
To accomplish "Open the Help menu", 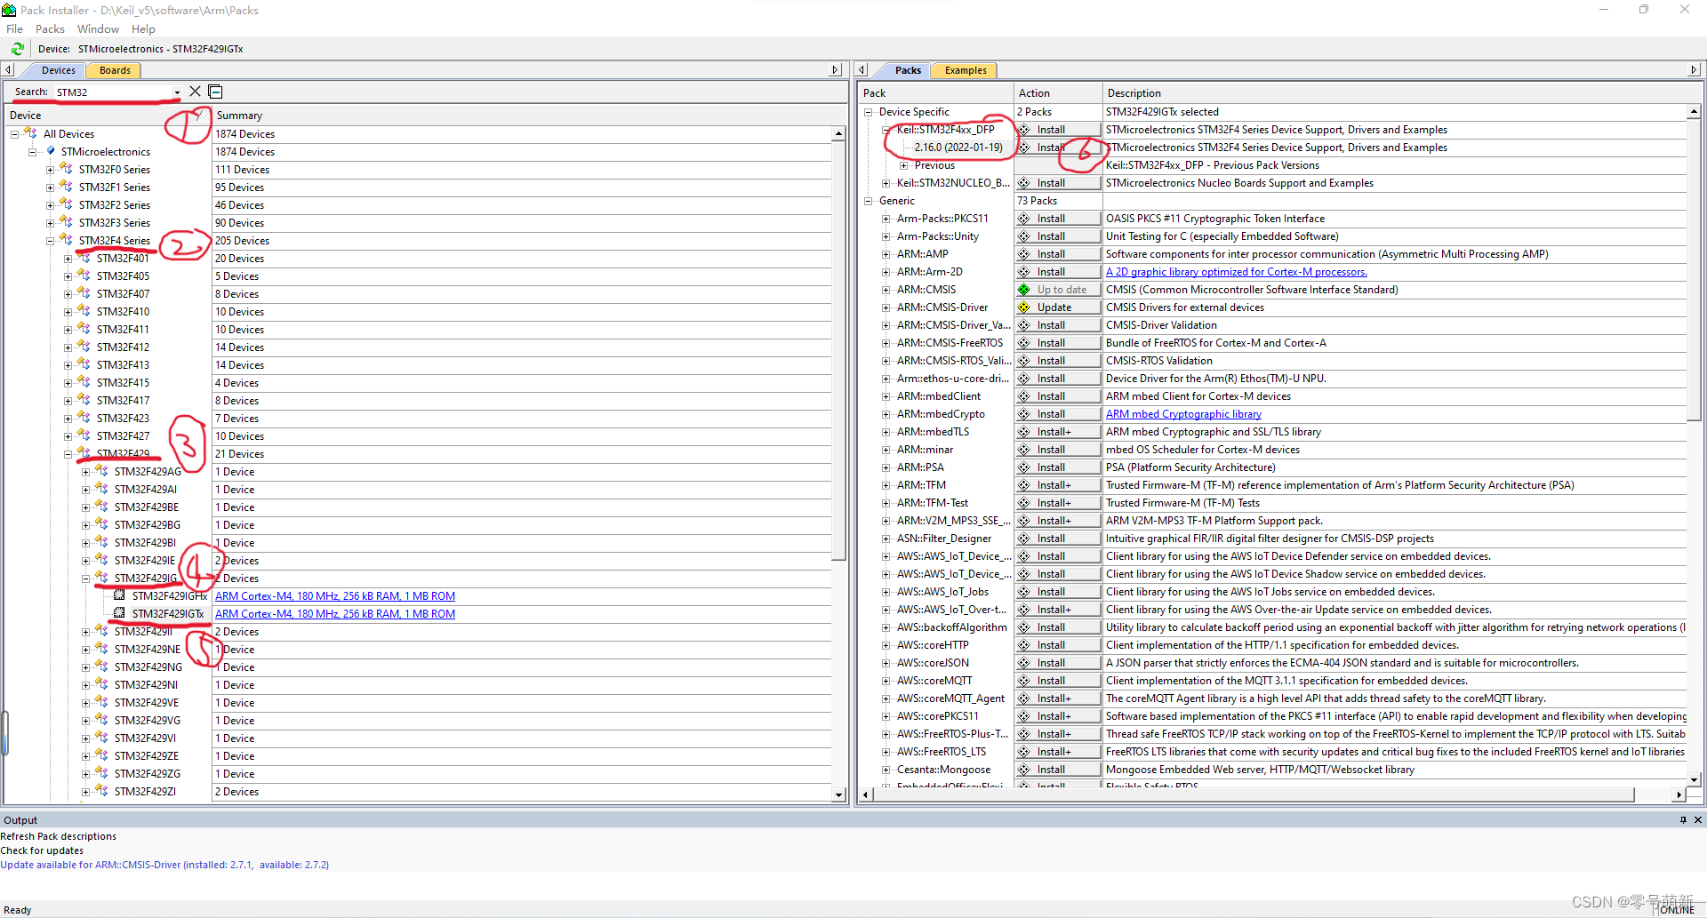I will [143, 29].
